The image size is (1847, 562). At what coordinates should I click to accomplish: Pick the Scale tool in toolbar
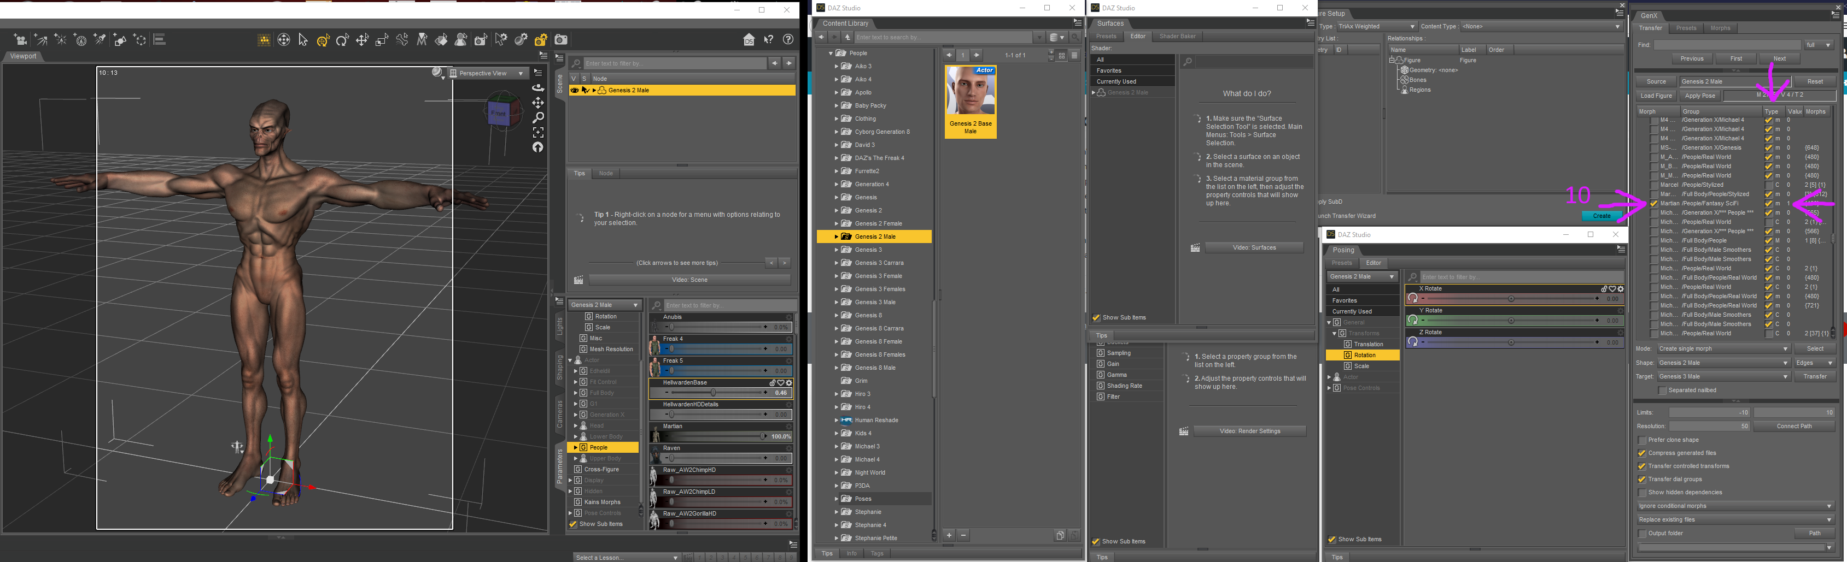click(382, 40)
